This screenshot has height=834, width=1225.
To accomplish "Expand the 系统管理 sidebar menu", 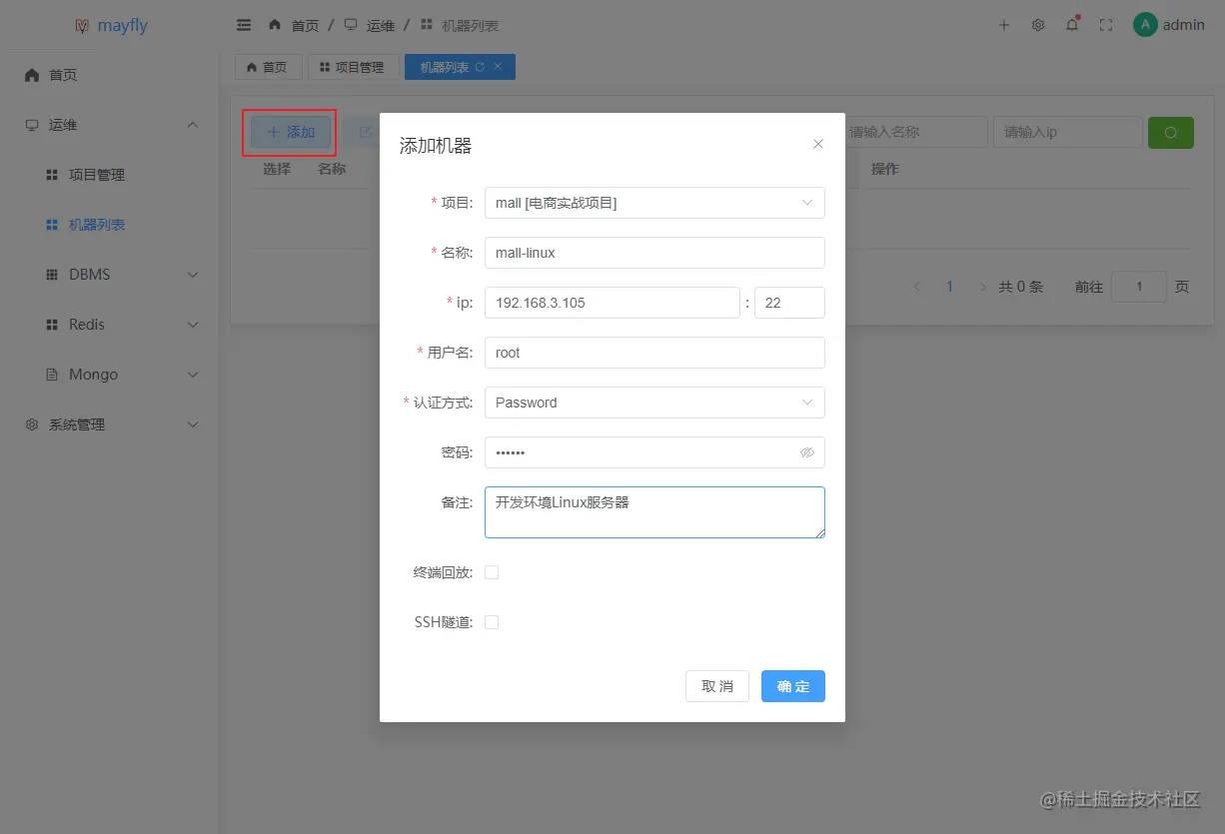I will click(x=109, y=424).
